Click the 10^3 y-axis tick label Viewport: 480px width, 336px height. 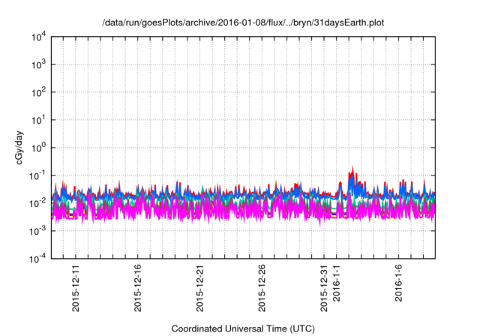click(x=37, y=65)
